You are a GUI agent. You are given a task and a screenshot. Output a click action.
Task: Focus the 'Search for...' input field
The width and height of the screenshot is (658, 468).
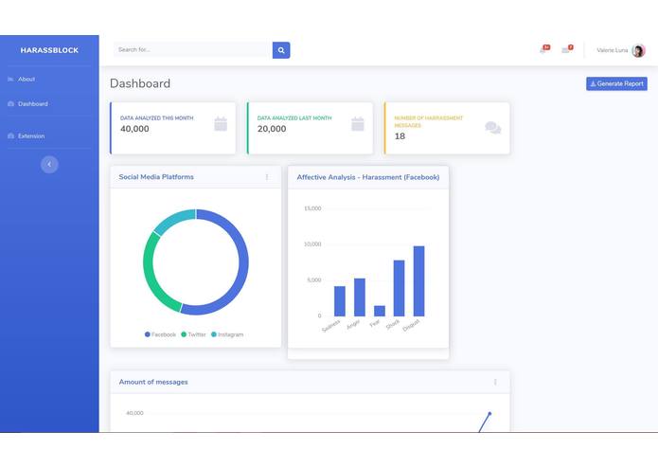coord(193,50)
